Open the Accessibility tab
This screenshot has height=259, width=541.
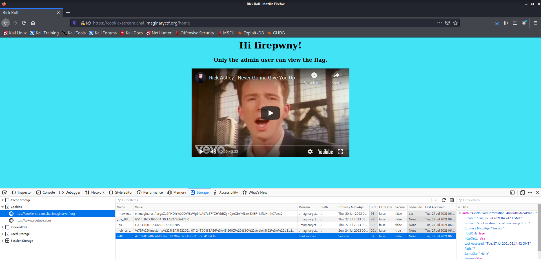point(226,192)
